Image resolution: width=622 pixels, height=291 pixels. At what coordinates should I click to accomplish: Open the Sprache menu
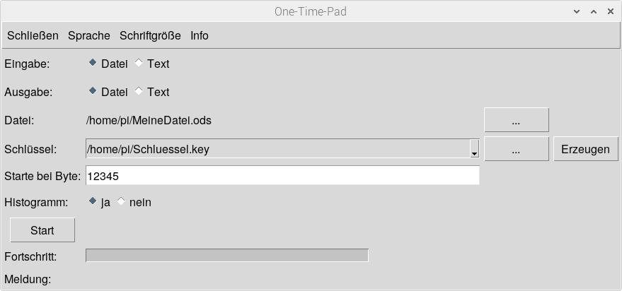point(89,35)
